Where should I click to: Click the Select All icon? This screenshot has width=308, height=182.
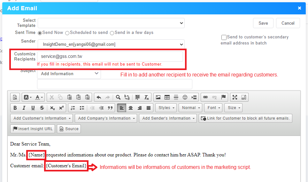tap(137, 97)
